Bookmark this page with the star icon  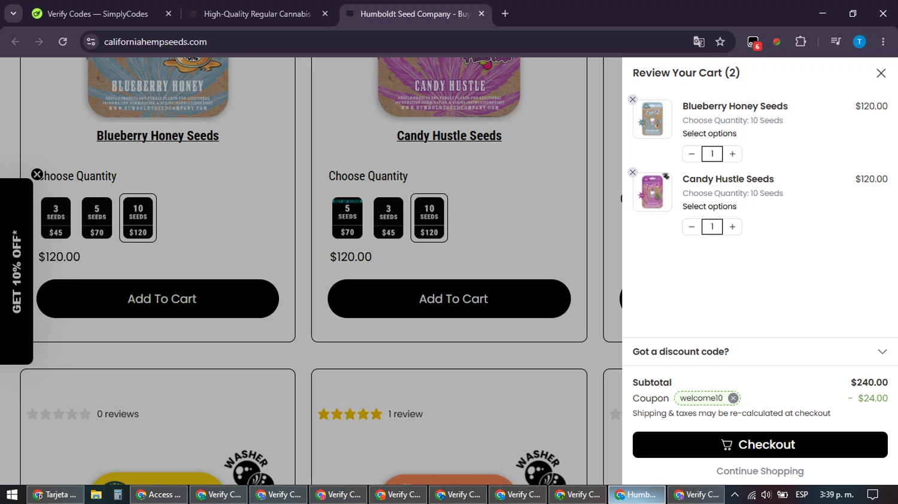(720, 42)
